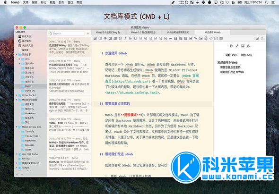Remove a category with the sidebar bottom minus
279x194 pixels.
[22, 174]
